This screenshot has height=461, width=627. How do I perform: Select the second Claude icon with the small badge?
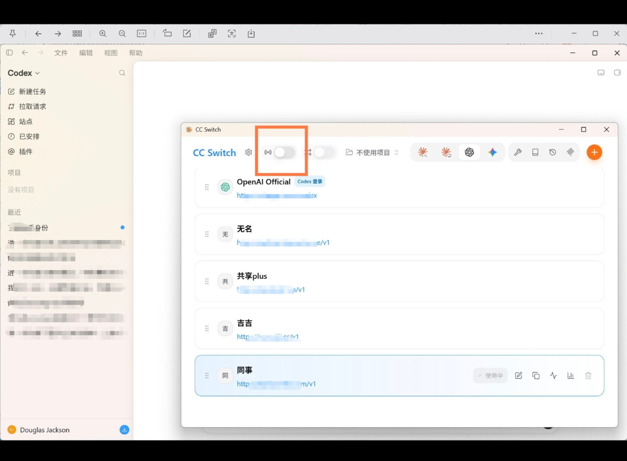[x=446, y=152]
